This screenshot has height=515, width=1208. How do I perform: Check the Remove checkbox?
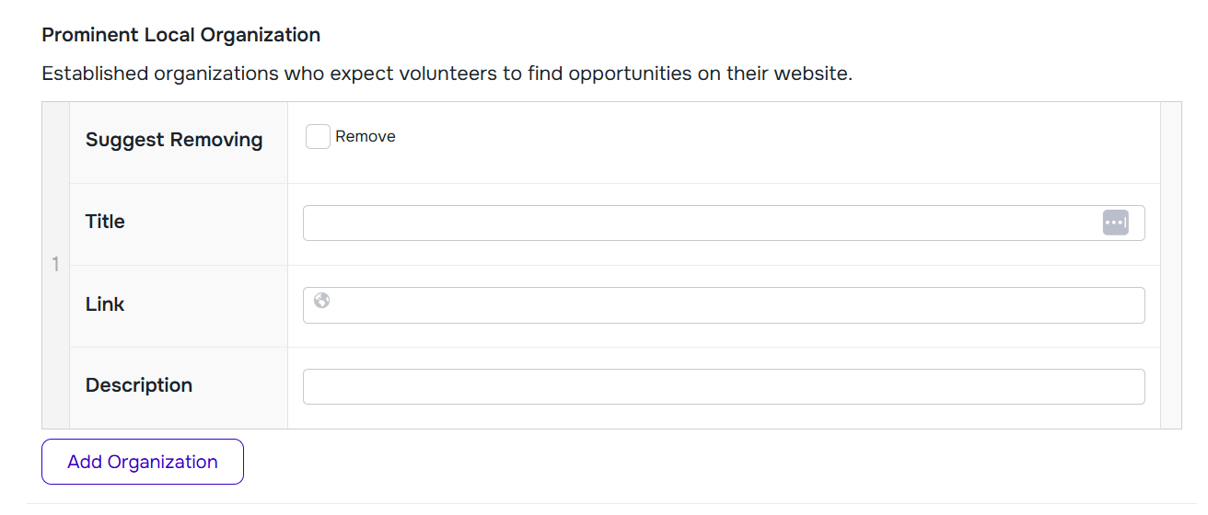pos(318,137)
